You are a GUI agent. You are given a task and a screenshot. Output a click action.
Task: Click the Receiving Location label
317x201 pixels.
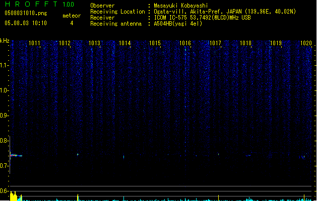pyautogui.click(x=117, y=12)
